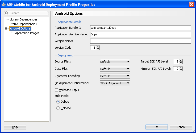Open the Character Encoding dropdown
This screenshot has width=196, height=133.
coord(115,76)
